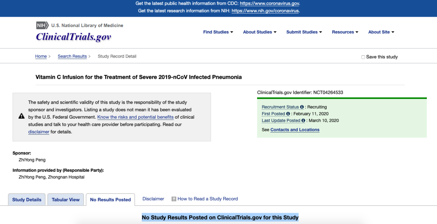
Task: Click the NIH logo badge
Action: coord(42,25)
